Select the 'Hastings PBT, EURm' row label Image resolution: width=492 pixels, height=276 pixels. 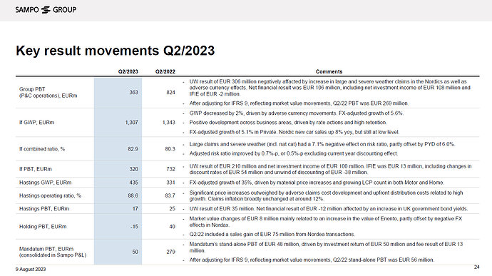44,209
